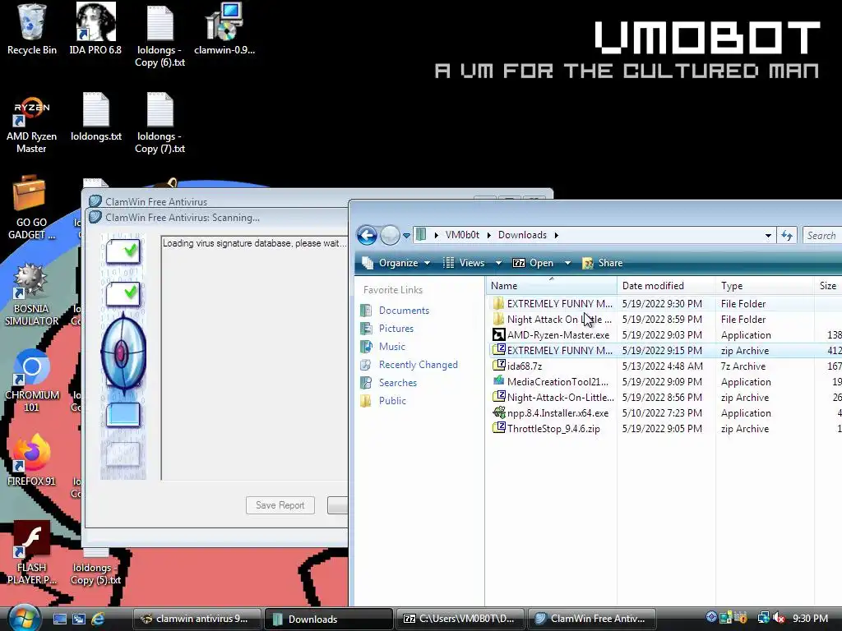
Task: Select Night Attack On Little folder row
Action: pos(666,320)
